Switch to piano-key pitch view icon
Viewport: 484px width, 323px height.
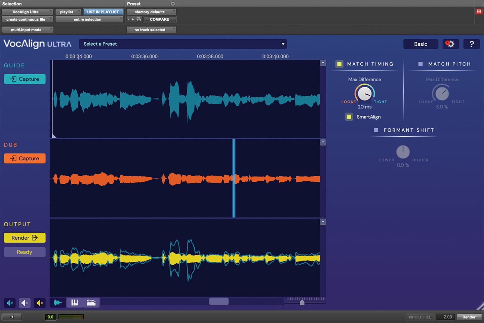tap(75, 303)
